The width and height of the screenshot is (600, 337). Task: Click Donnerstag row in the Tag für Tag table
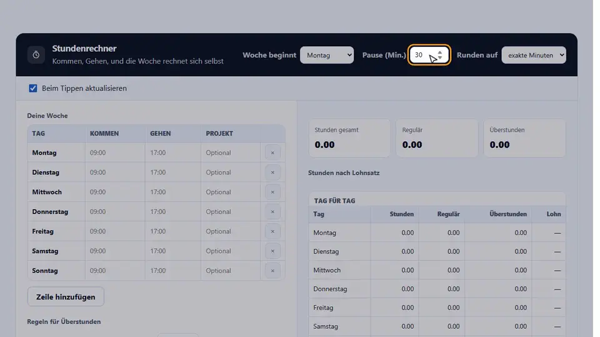437,289
